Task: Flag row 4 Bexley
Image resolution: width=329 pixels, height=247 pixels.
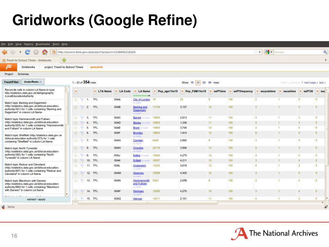Action: 82,123
